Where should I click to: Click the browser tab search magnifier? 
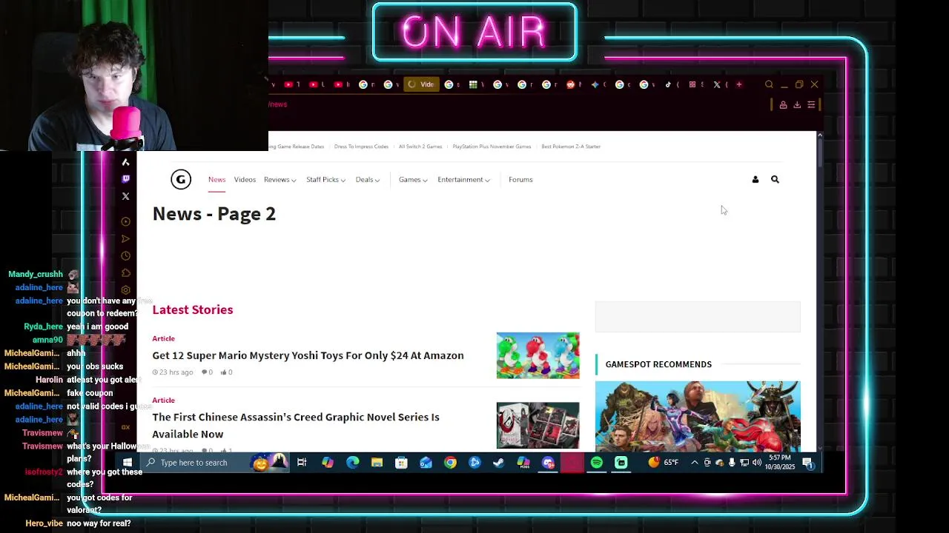click(x=769, y=84)
